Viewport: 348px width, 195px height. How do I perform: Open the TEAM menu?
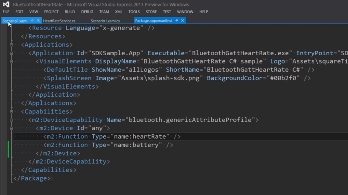(104, 12)
